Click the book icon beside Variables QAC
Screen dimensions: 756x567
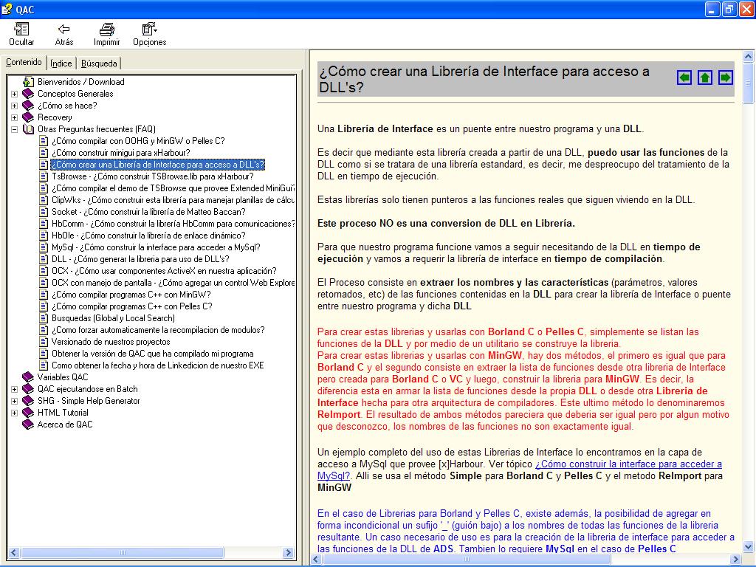[29, 377]
